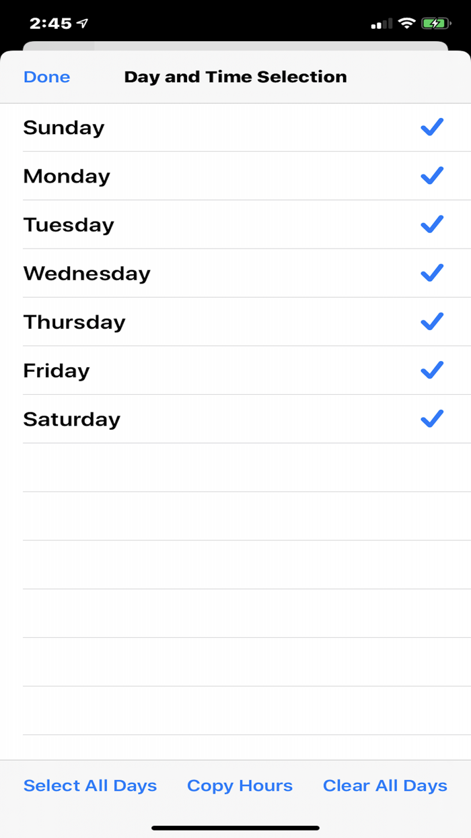Tap the Wednesday row label
471x838 pixels.
click(87, 273)
